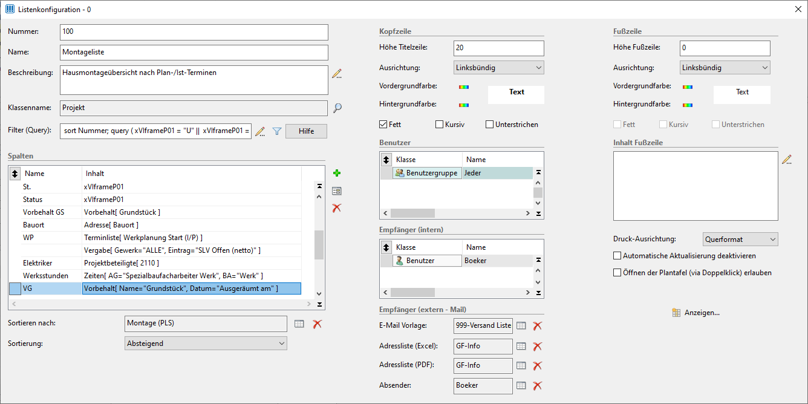Click Inhalt header in Spalten table
This screenshot has width=808, height=404.
191,174
